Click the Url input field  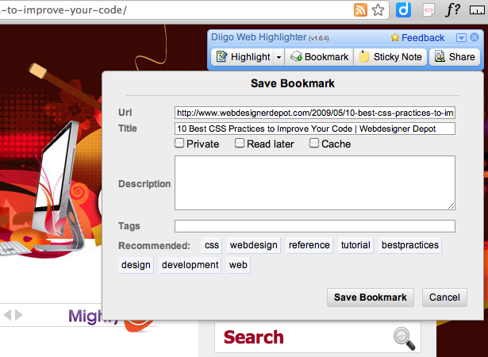click(x=315, y=113)
